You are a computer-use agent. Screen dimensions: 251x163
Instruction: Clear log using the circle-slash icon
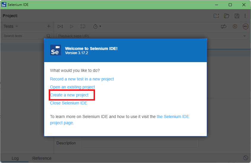(246, 158)
